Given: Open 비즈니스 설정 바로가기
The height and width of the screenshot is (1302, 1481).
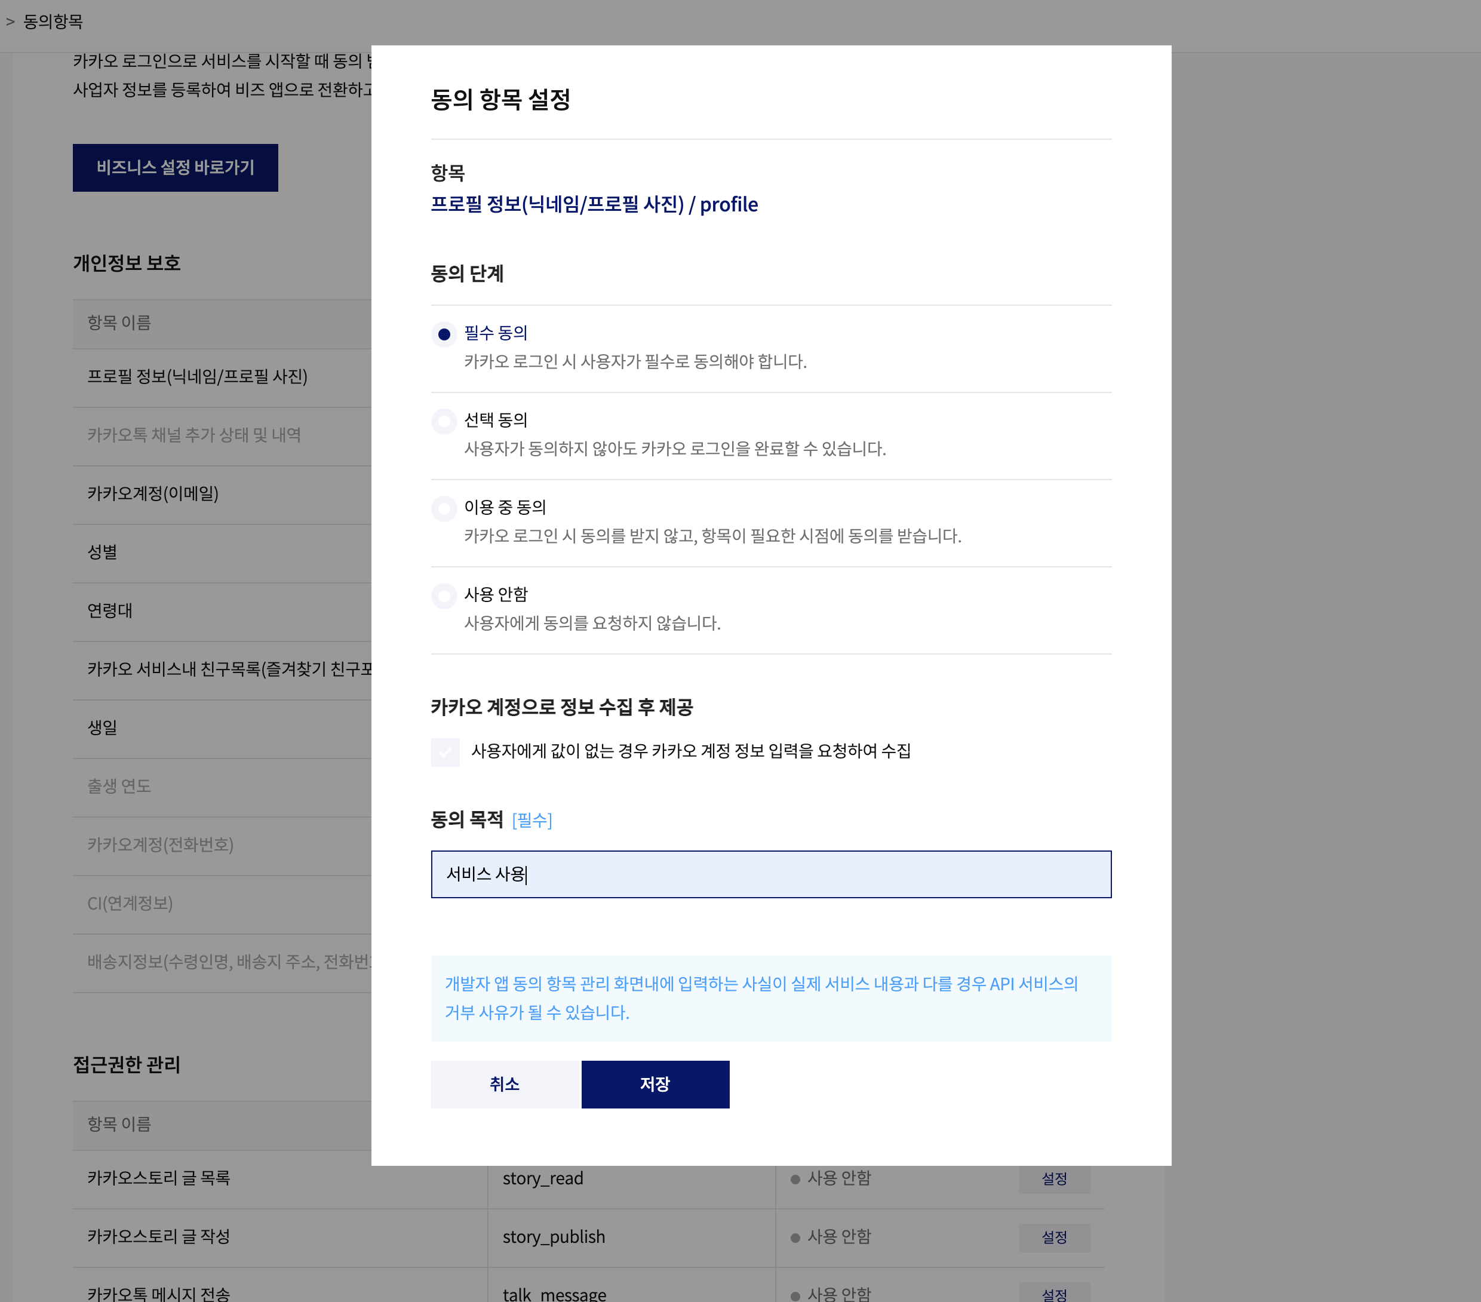Looking at the screenshot, I should point(176,167).
